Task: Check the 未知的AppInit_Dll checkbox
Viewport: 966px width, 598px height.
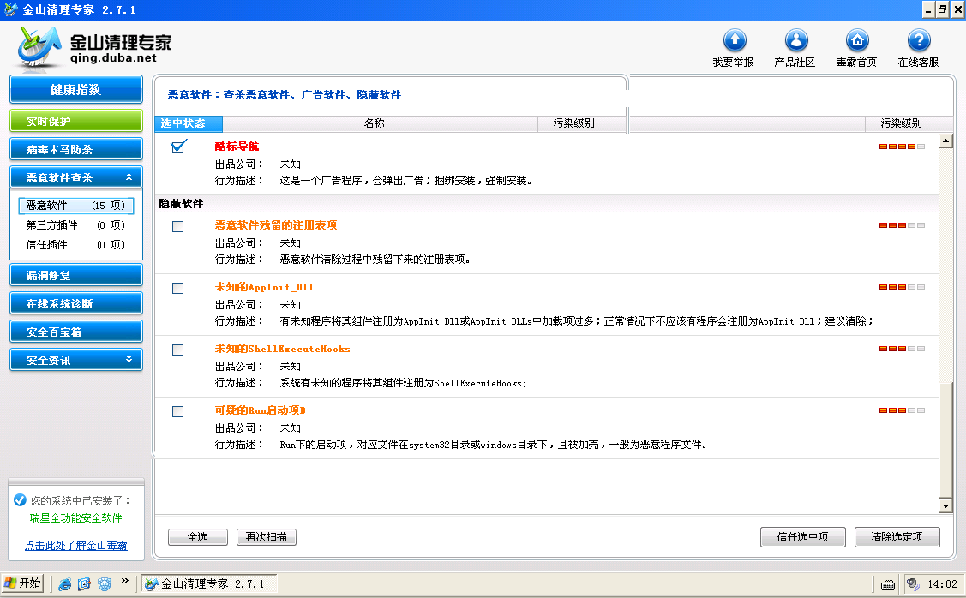Action: coord(178,288)
